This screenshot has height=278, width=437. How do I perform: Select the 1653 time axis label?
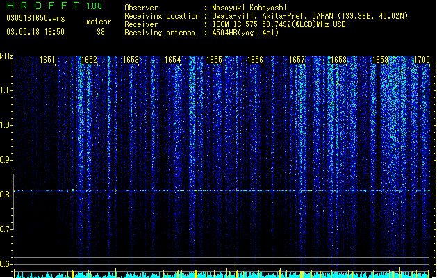point(131,60)
